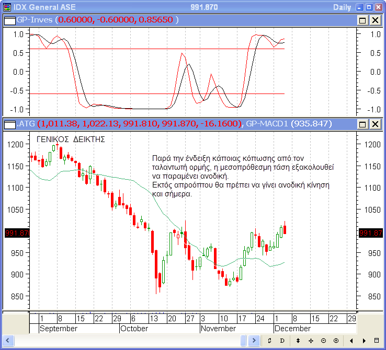Open the chart list icon at far right
This screenshot has height=350, width=386.
pyautogui.click(x=377, y=341)
